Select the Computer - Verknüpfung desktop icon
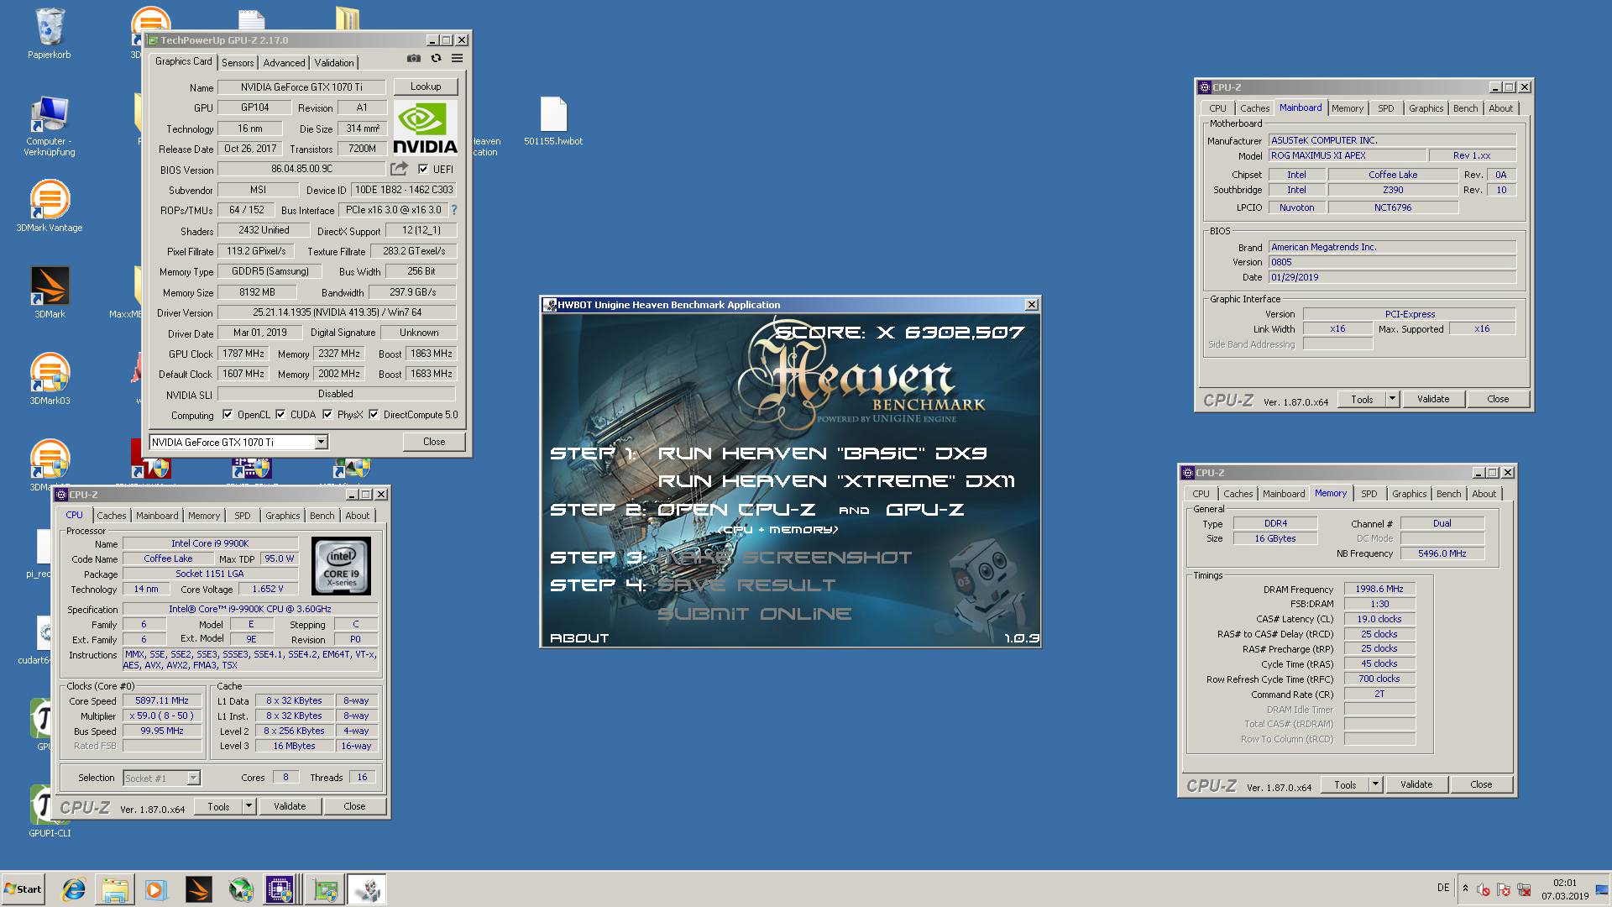 [50, 126]
